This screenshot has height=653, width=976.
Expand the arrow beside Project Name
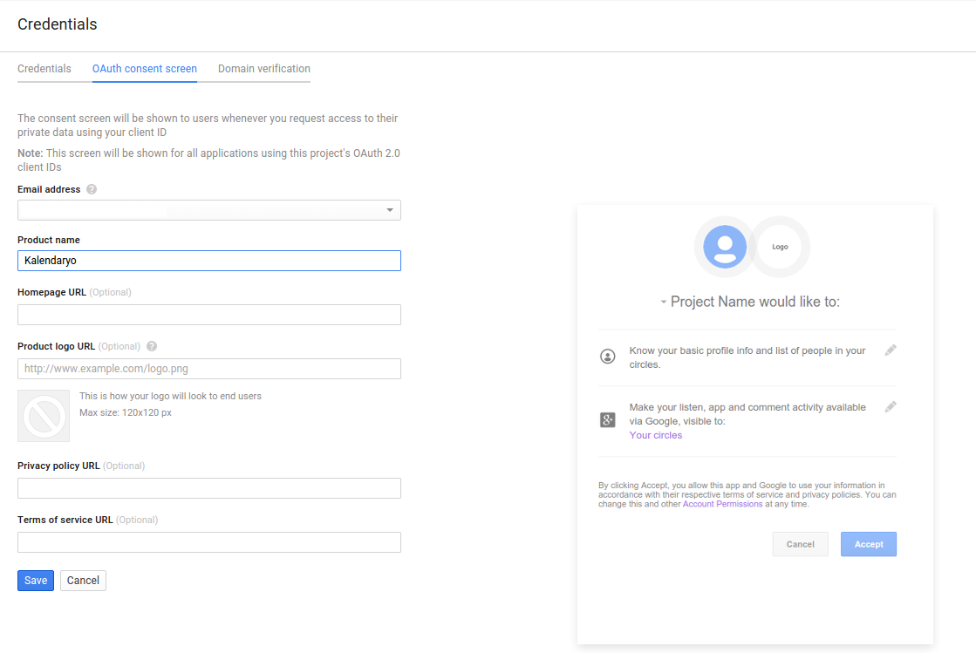(664, 303)
